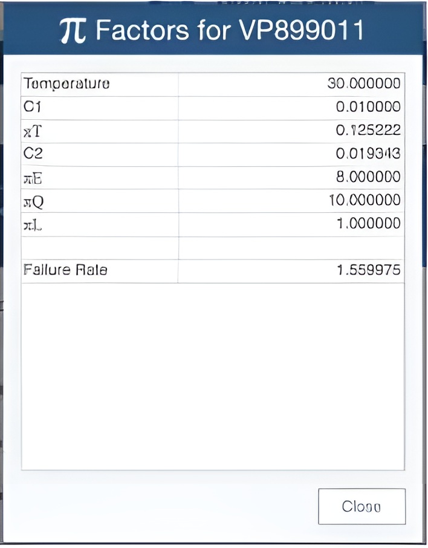Click the empty row above Failure Rate
428x548 pixels.
(x=213, y=248)
